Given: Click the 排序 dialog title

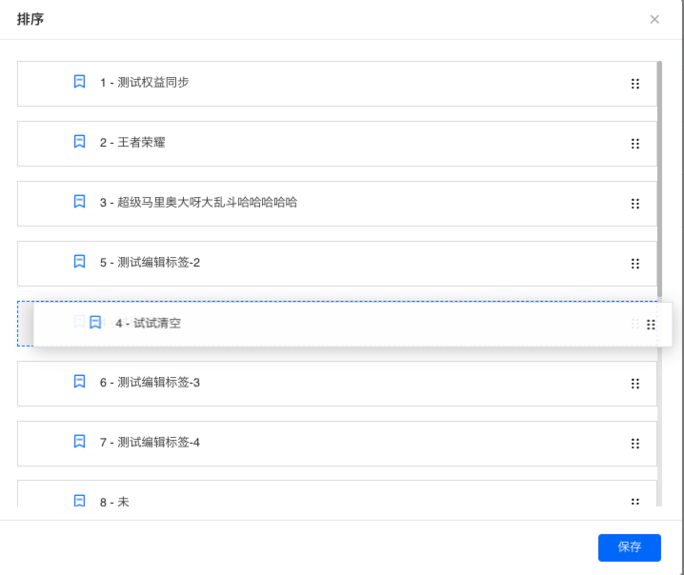Looking at the screenshot, I should tap(30, 19).
